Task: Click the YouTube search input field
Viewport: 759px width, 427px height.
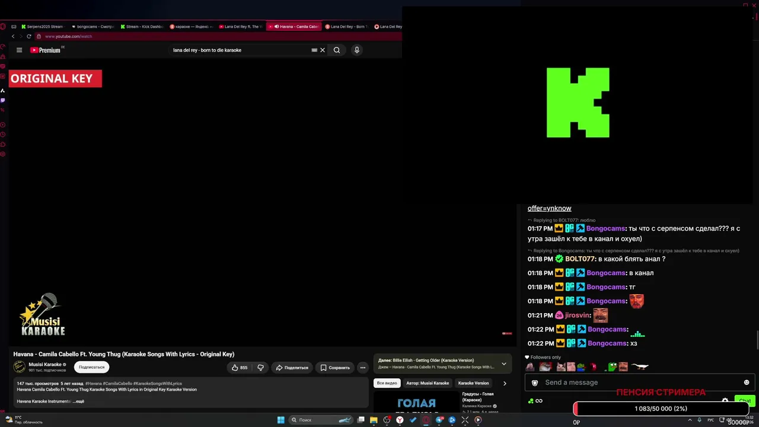Action: coord(240,50)
